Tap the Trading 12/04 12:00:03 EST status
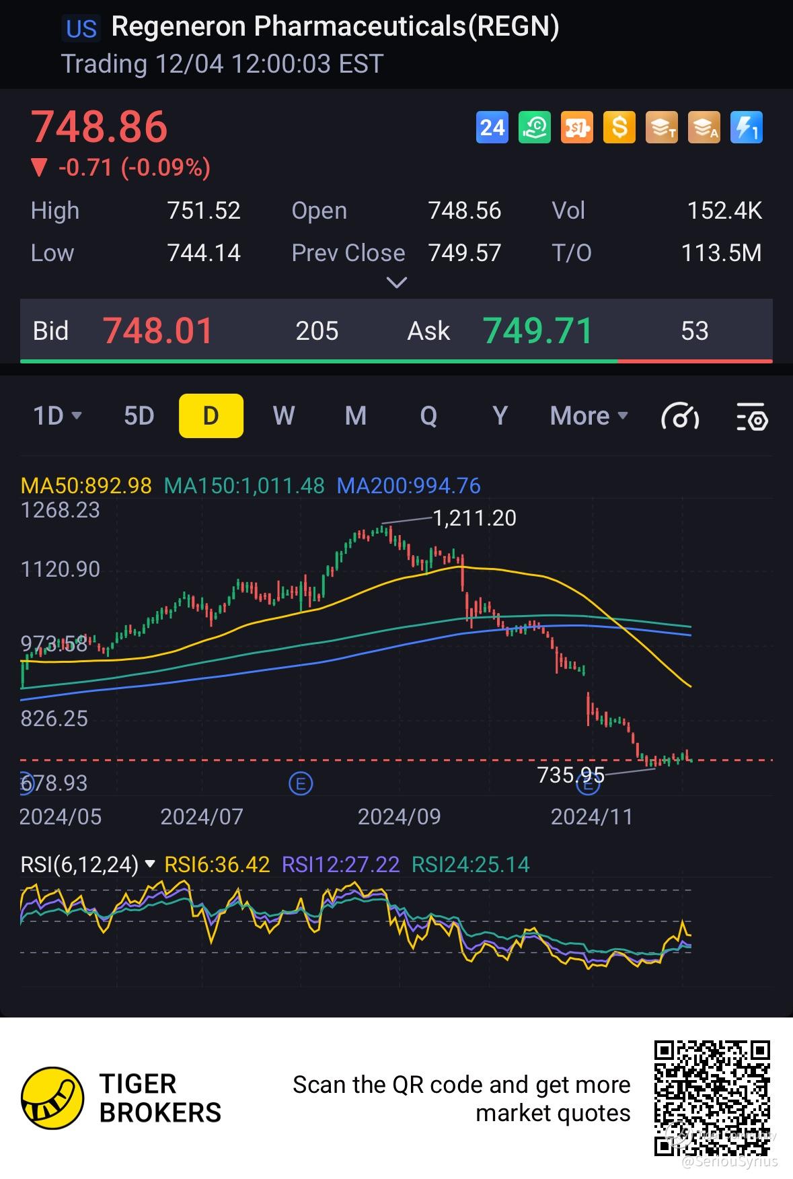793x1179 pixels. 222,64
